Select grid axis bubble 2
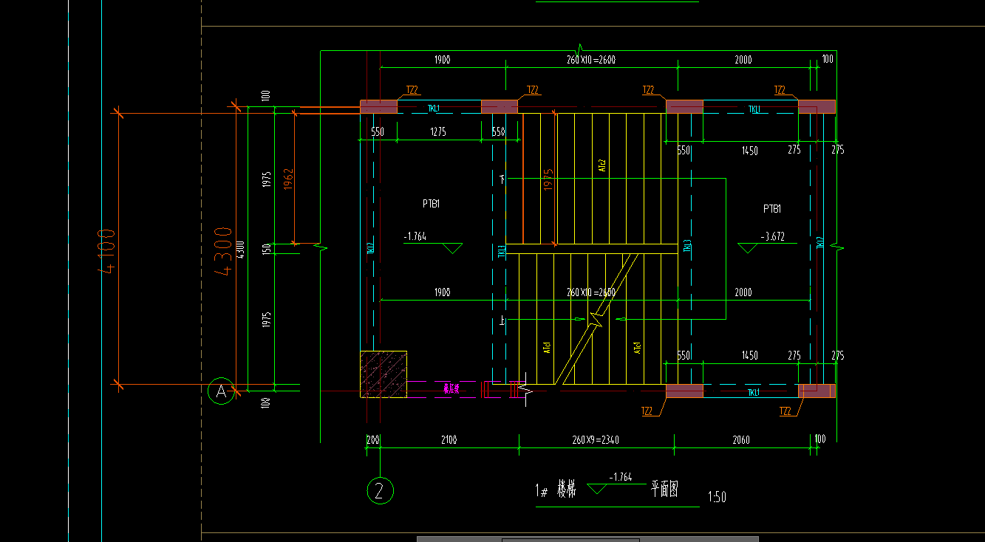Image resolution: width=985 pixels, height=542 pixels. coord(380,490)
